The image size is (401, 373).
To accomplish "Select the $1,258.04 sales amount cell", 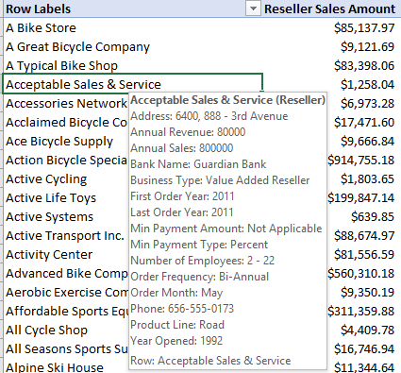I will tap(329, 84).
